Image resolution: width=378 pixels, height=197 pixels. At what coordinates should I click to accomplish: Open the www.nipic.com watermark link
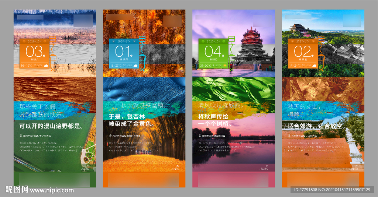click(x=52, y=190)
